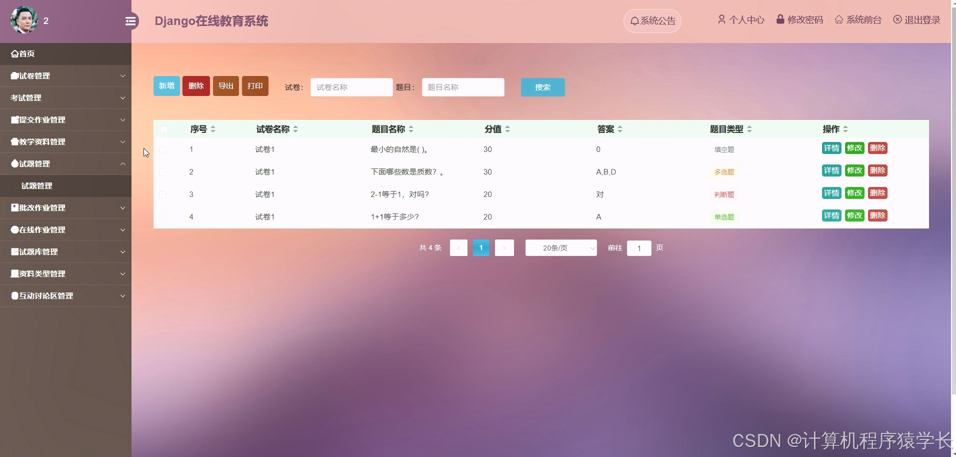Click the 搜索 search button
This screenshot has height=457, width=956.
coord(542,87)
